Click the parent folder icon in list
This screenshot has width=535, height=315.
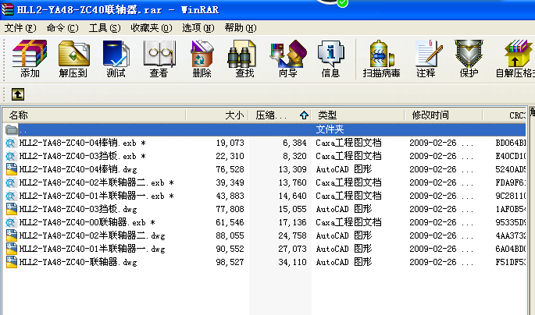tap(12, 129)
